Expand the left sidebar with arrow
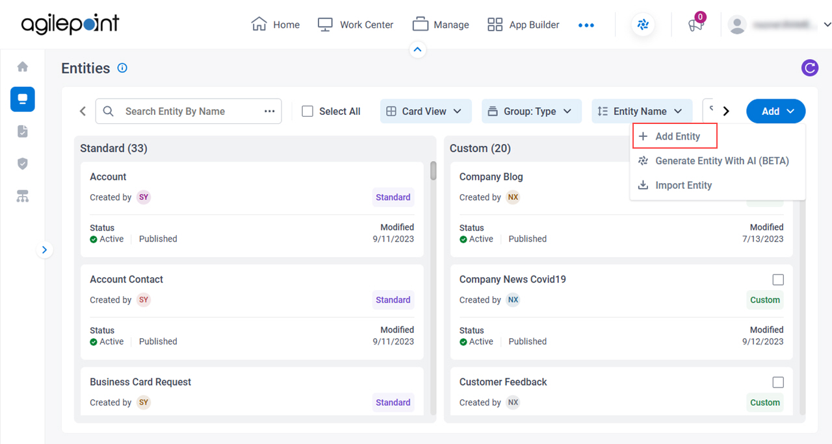Viewport: 832px width, 444px height. coord(44,249)
